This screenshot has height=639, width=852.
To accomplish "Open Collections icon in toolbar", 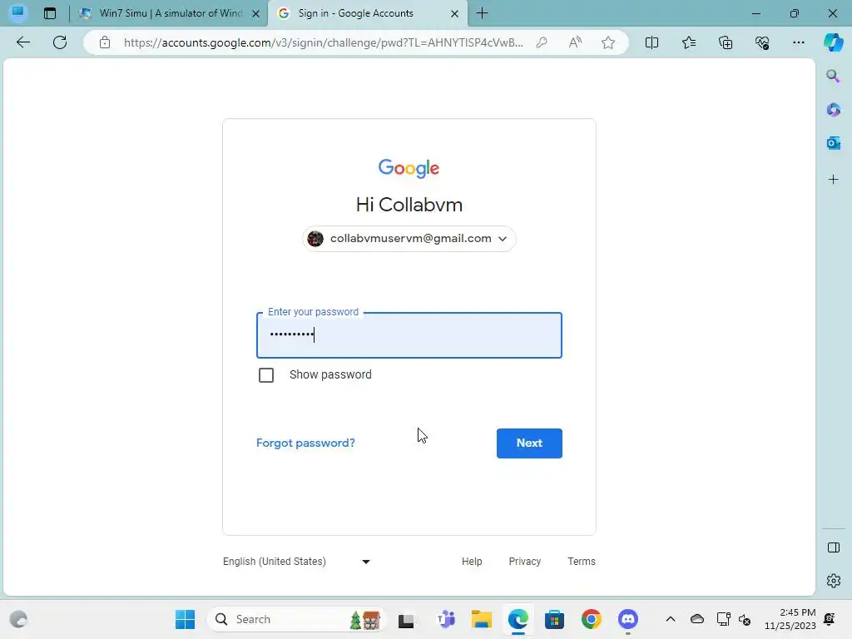I will (726, 42).
